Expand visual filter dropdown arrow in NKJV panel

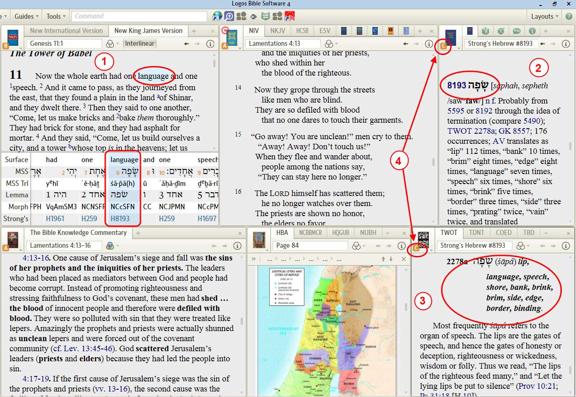click(x=118, y=44)
